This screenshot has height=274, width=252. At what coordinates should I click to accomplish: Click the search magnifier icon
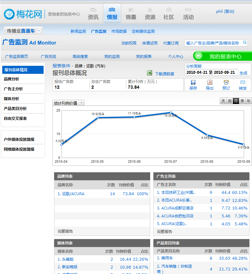click(x=245, y=43)
